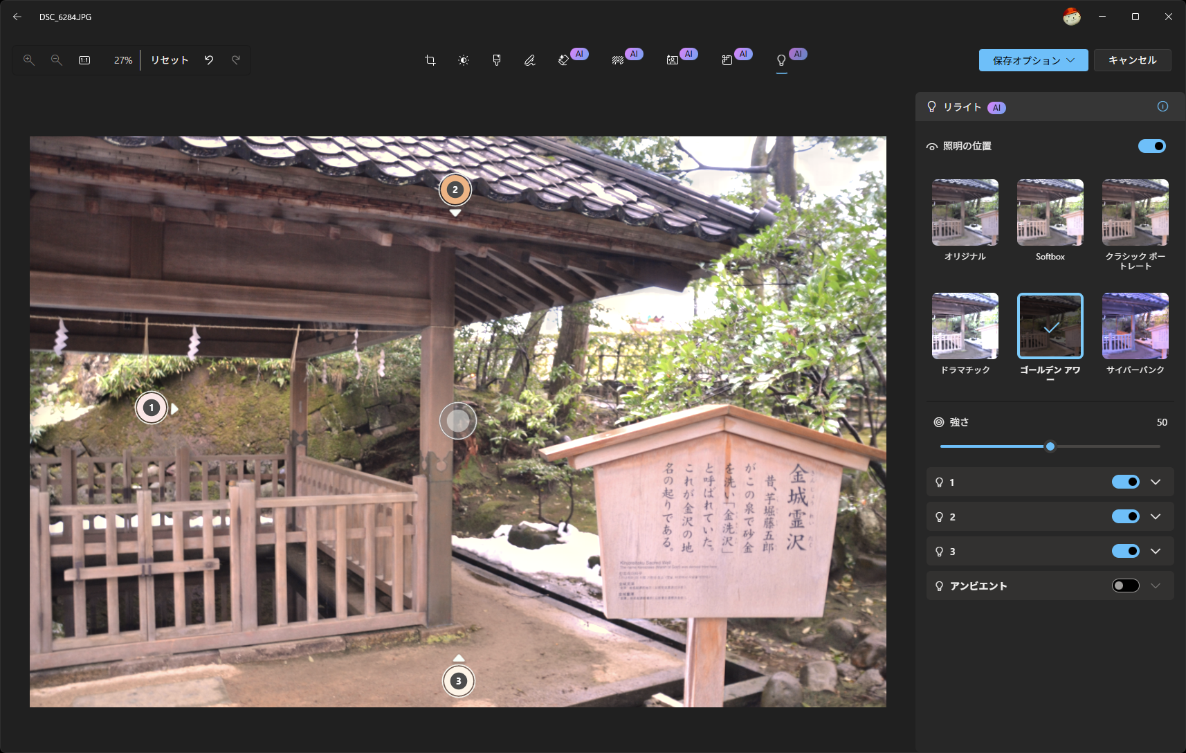This screenshot has width=1186, height=753.
Task: Choose the オリジナル lighting preset
Action: click(965, 212)
